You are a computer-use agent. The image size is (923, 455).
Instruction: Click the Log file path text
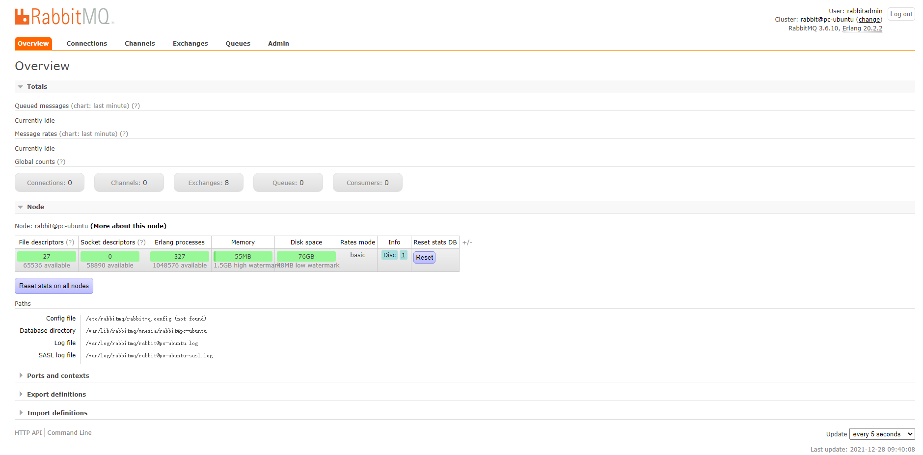coord(142,343)
